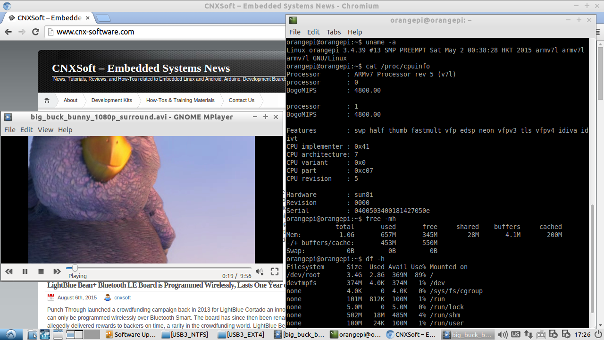Open the Lubuntu start menu
This screenshot has width=604, height=340.
point(11,334)
